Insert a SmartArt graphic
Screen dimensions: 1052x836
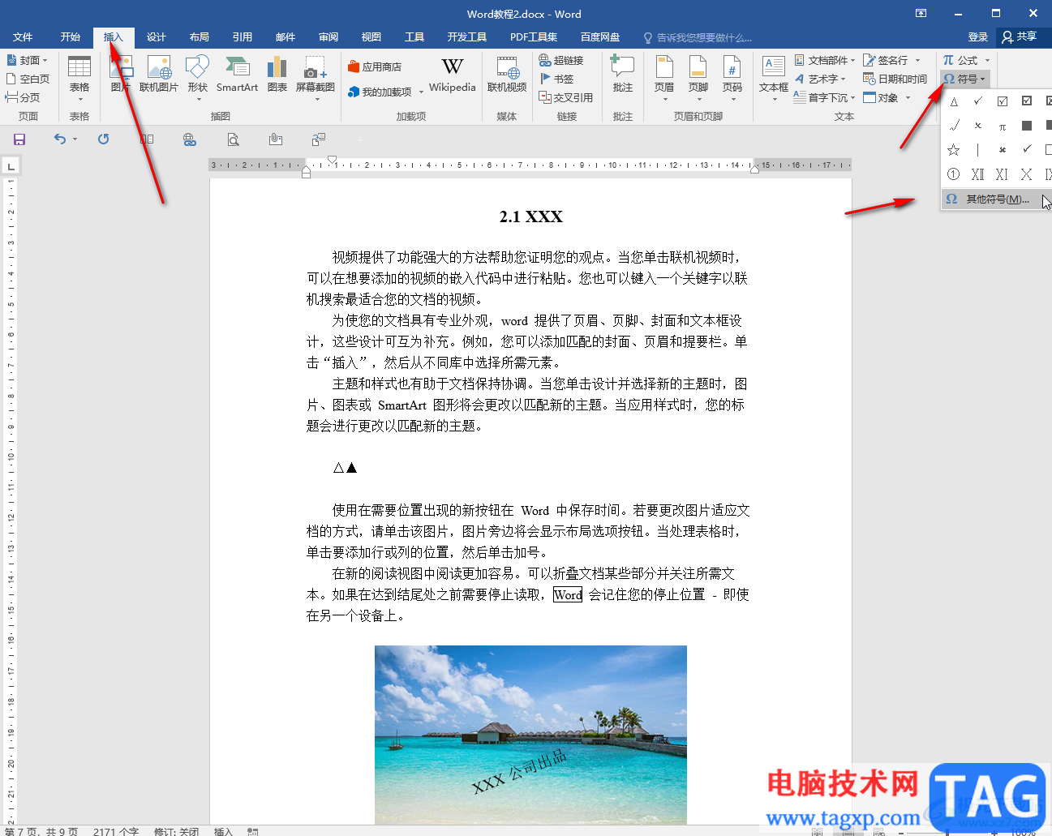237,75
